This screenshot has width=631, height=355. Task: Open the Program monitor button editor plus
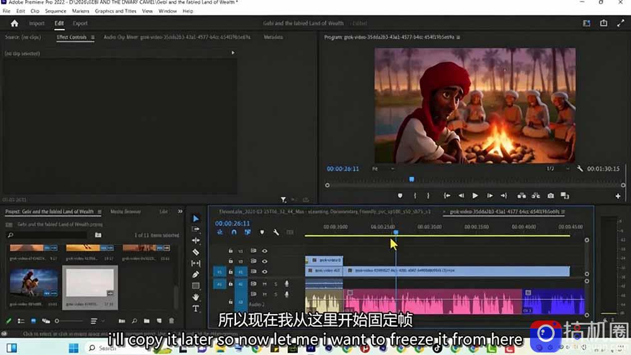[618, 196]
